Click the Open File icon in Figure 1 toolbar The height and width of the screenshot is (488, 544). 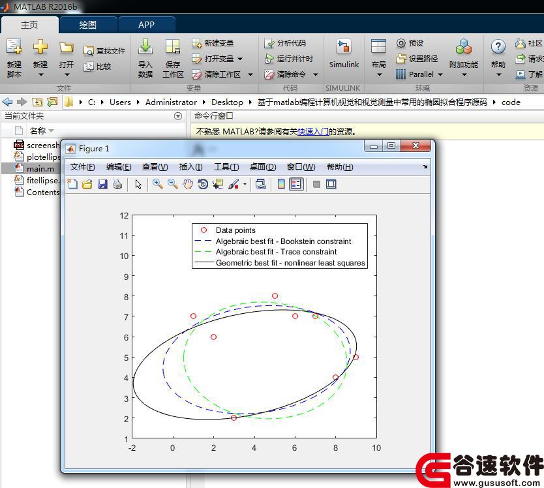[x=87, y=184]
